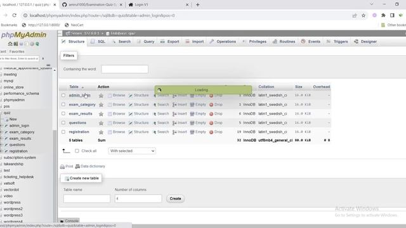Open the Console panel

(x=69, y=221)
